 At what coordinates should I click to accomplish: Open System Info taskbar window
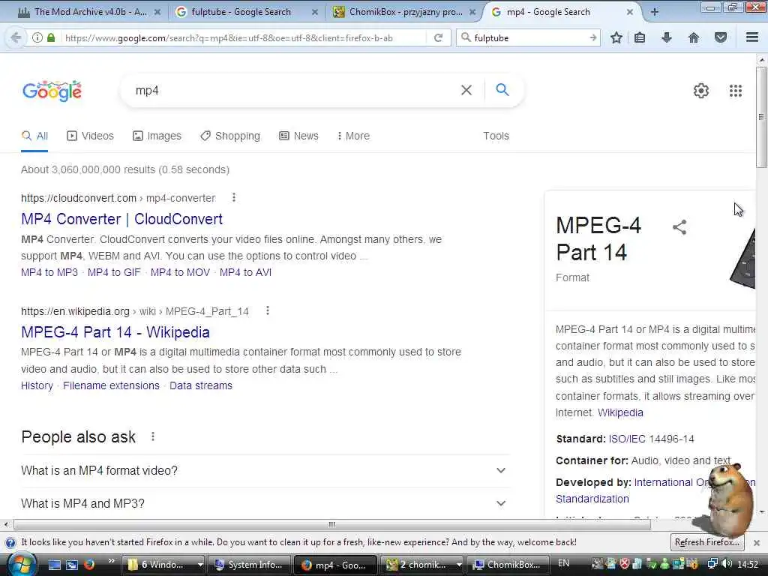pyautogui.click(x=249, y=565)
